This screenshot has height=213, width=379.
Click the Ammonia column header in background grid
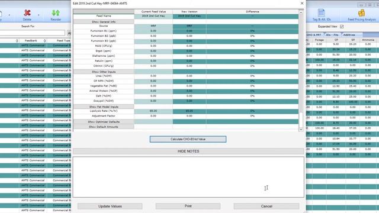(368, 40)
